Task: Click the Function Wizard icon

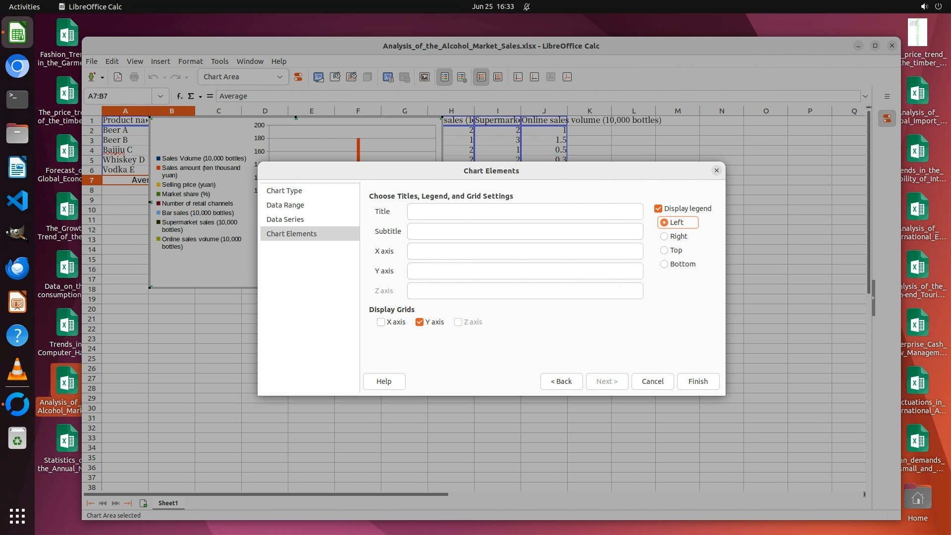Action: tap(179, 96)
